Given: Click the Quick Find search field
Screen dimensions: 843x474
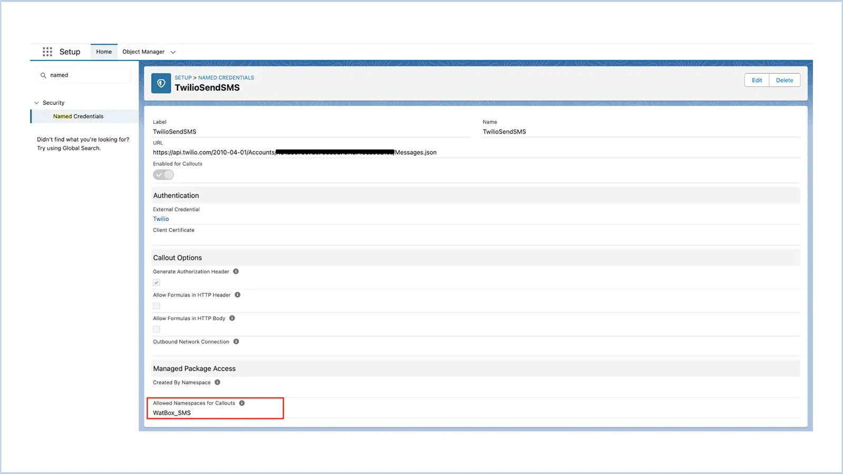Looking at the screenshot, I should [83, 75].
